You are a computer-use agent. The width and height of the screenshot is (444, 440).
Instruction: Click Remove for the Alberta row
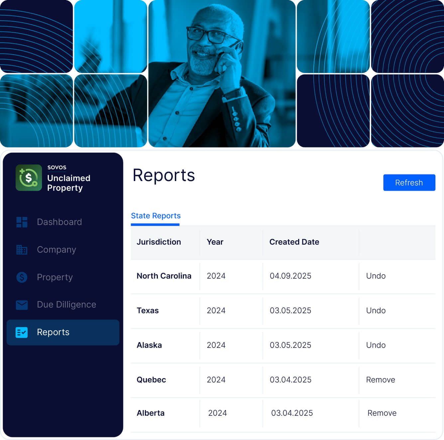(x=382, y=413)
